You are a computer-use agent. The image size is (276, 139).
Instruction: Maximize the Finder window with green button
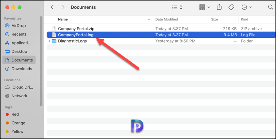[x=19, y=7]
